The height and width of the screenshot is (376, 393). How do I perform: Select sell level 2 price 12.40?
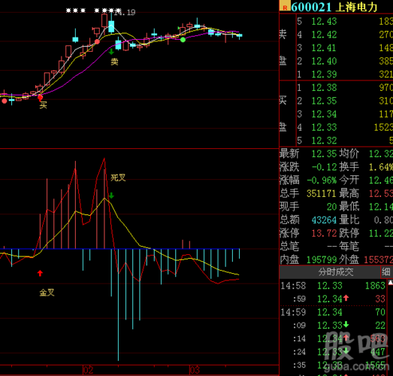click(x=324, y=61)
